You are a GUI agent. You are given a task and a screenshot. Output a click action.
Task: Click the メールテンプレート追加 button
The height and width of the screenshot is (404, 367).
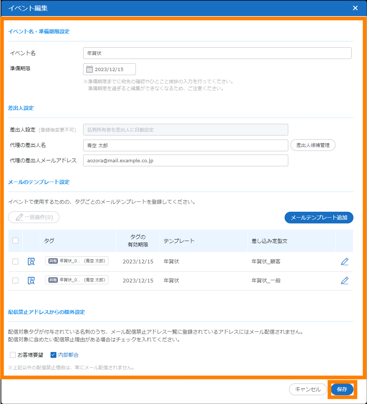pos(319,218)
